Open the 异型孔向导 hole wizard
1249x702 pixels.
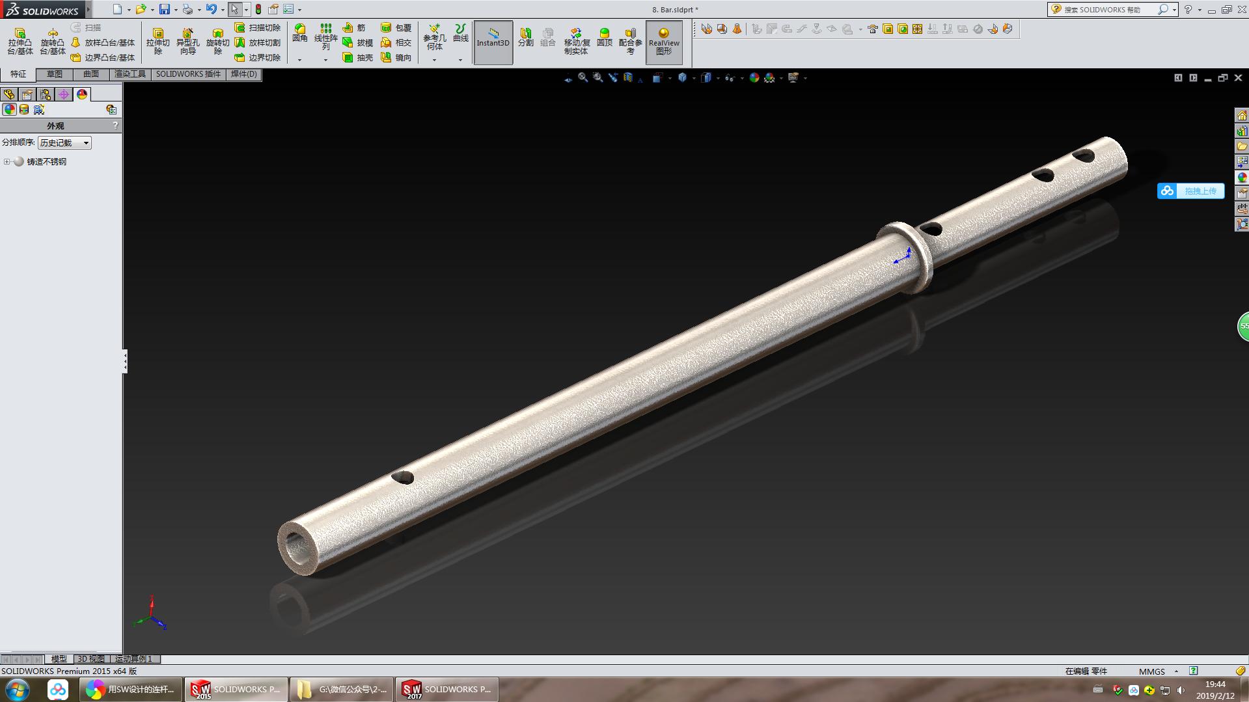(188, 40)
